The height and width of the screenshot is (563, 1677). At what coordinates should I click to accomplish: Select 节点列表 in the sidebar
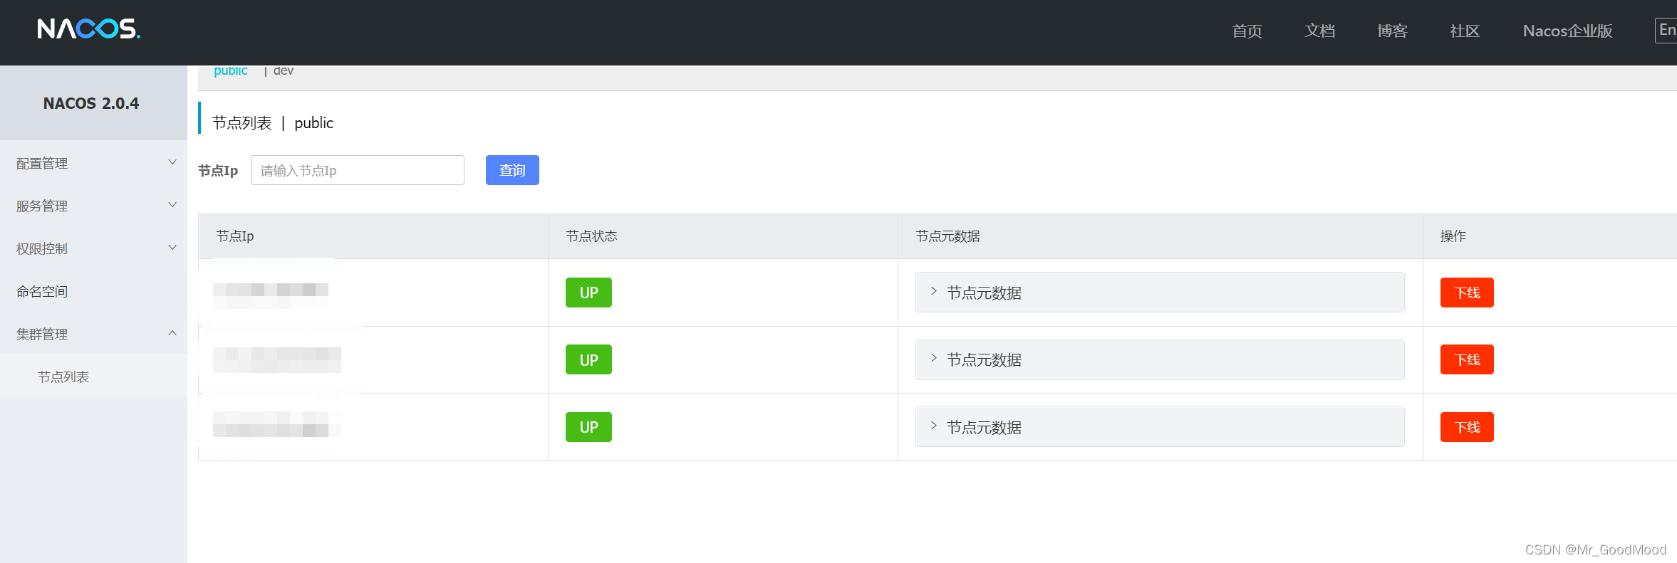point(63,377)
